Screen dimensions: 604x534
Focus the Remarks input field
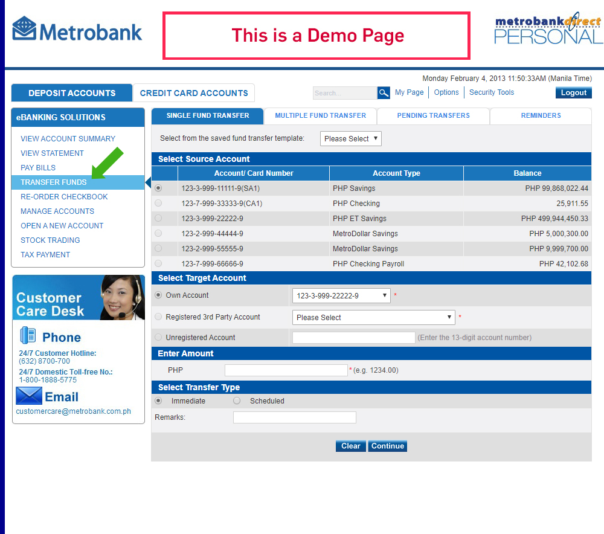(x=295, y=417)
